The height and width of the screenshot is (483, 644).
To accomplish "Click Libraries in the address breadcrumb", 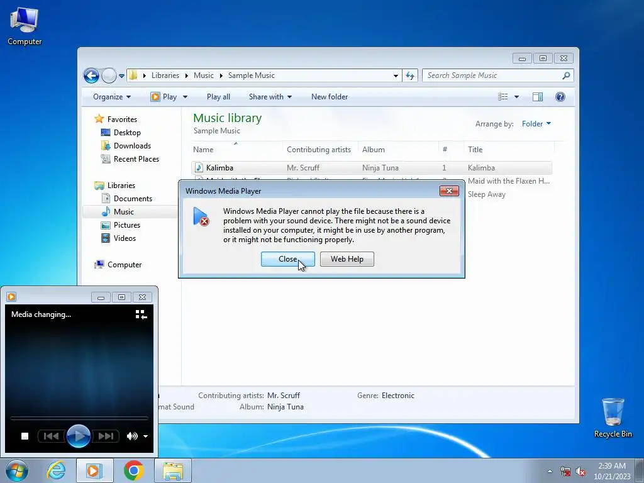I will coord(165,75).
